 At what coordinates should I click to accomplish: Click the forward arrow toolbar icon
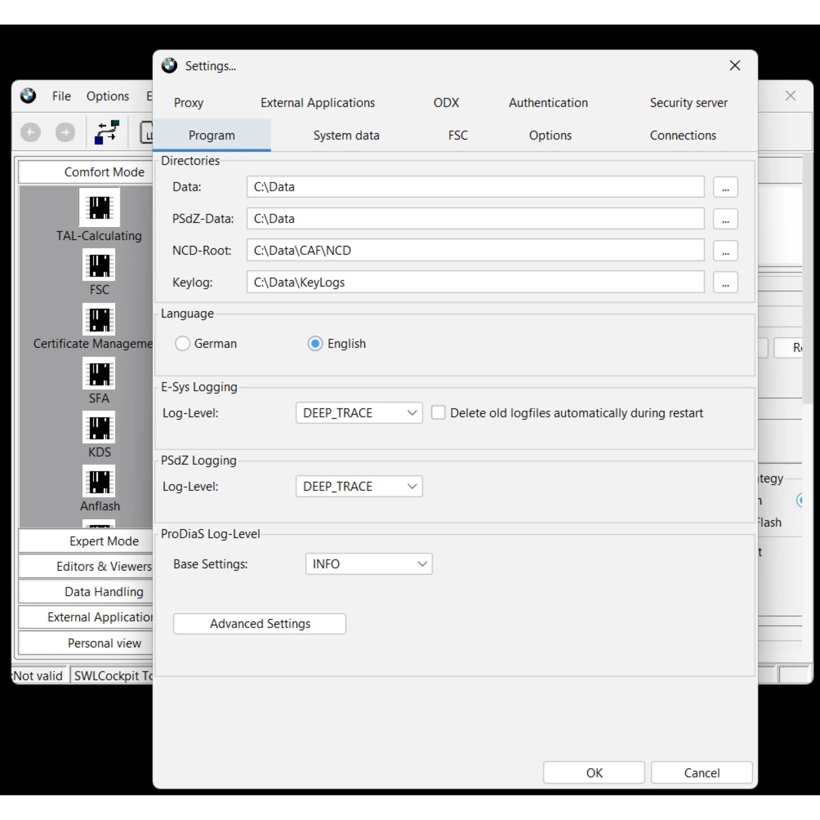pyautogui.click(x=65, y=132)
